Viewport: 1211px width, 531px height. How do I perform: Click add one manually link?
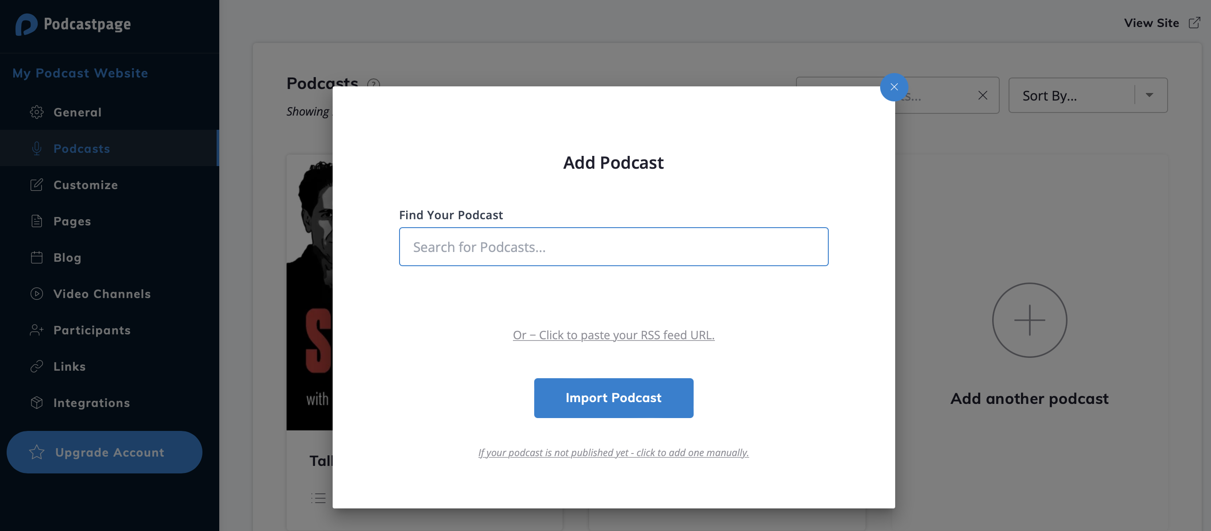(613, 453)
